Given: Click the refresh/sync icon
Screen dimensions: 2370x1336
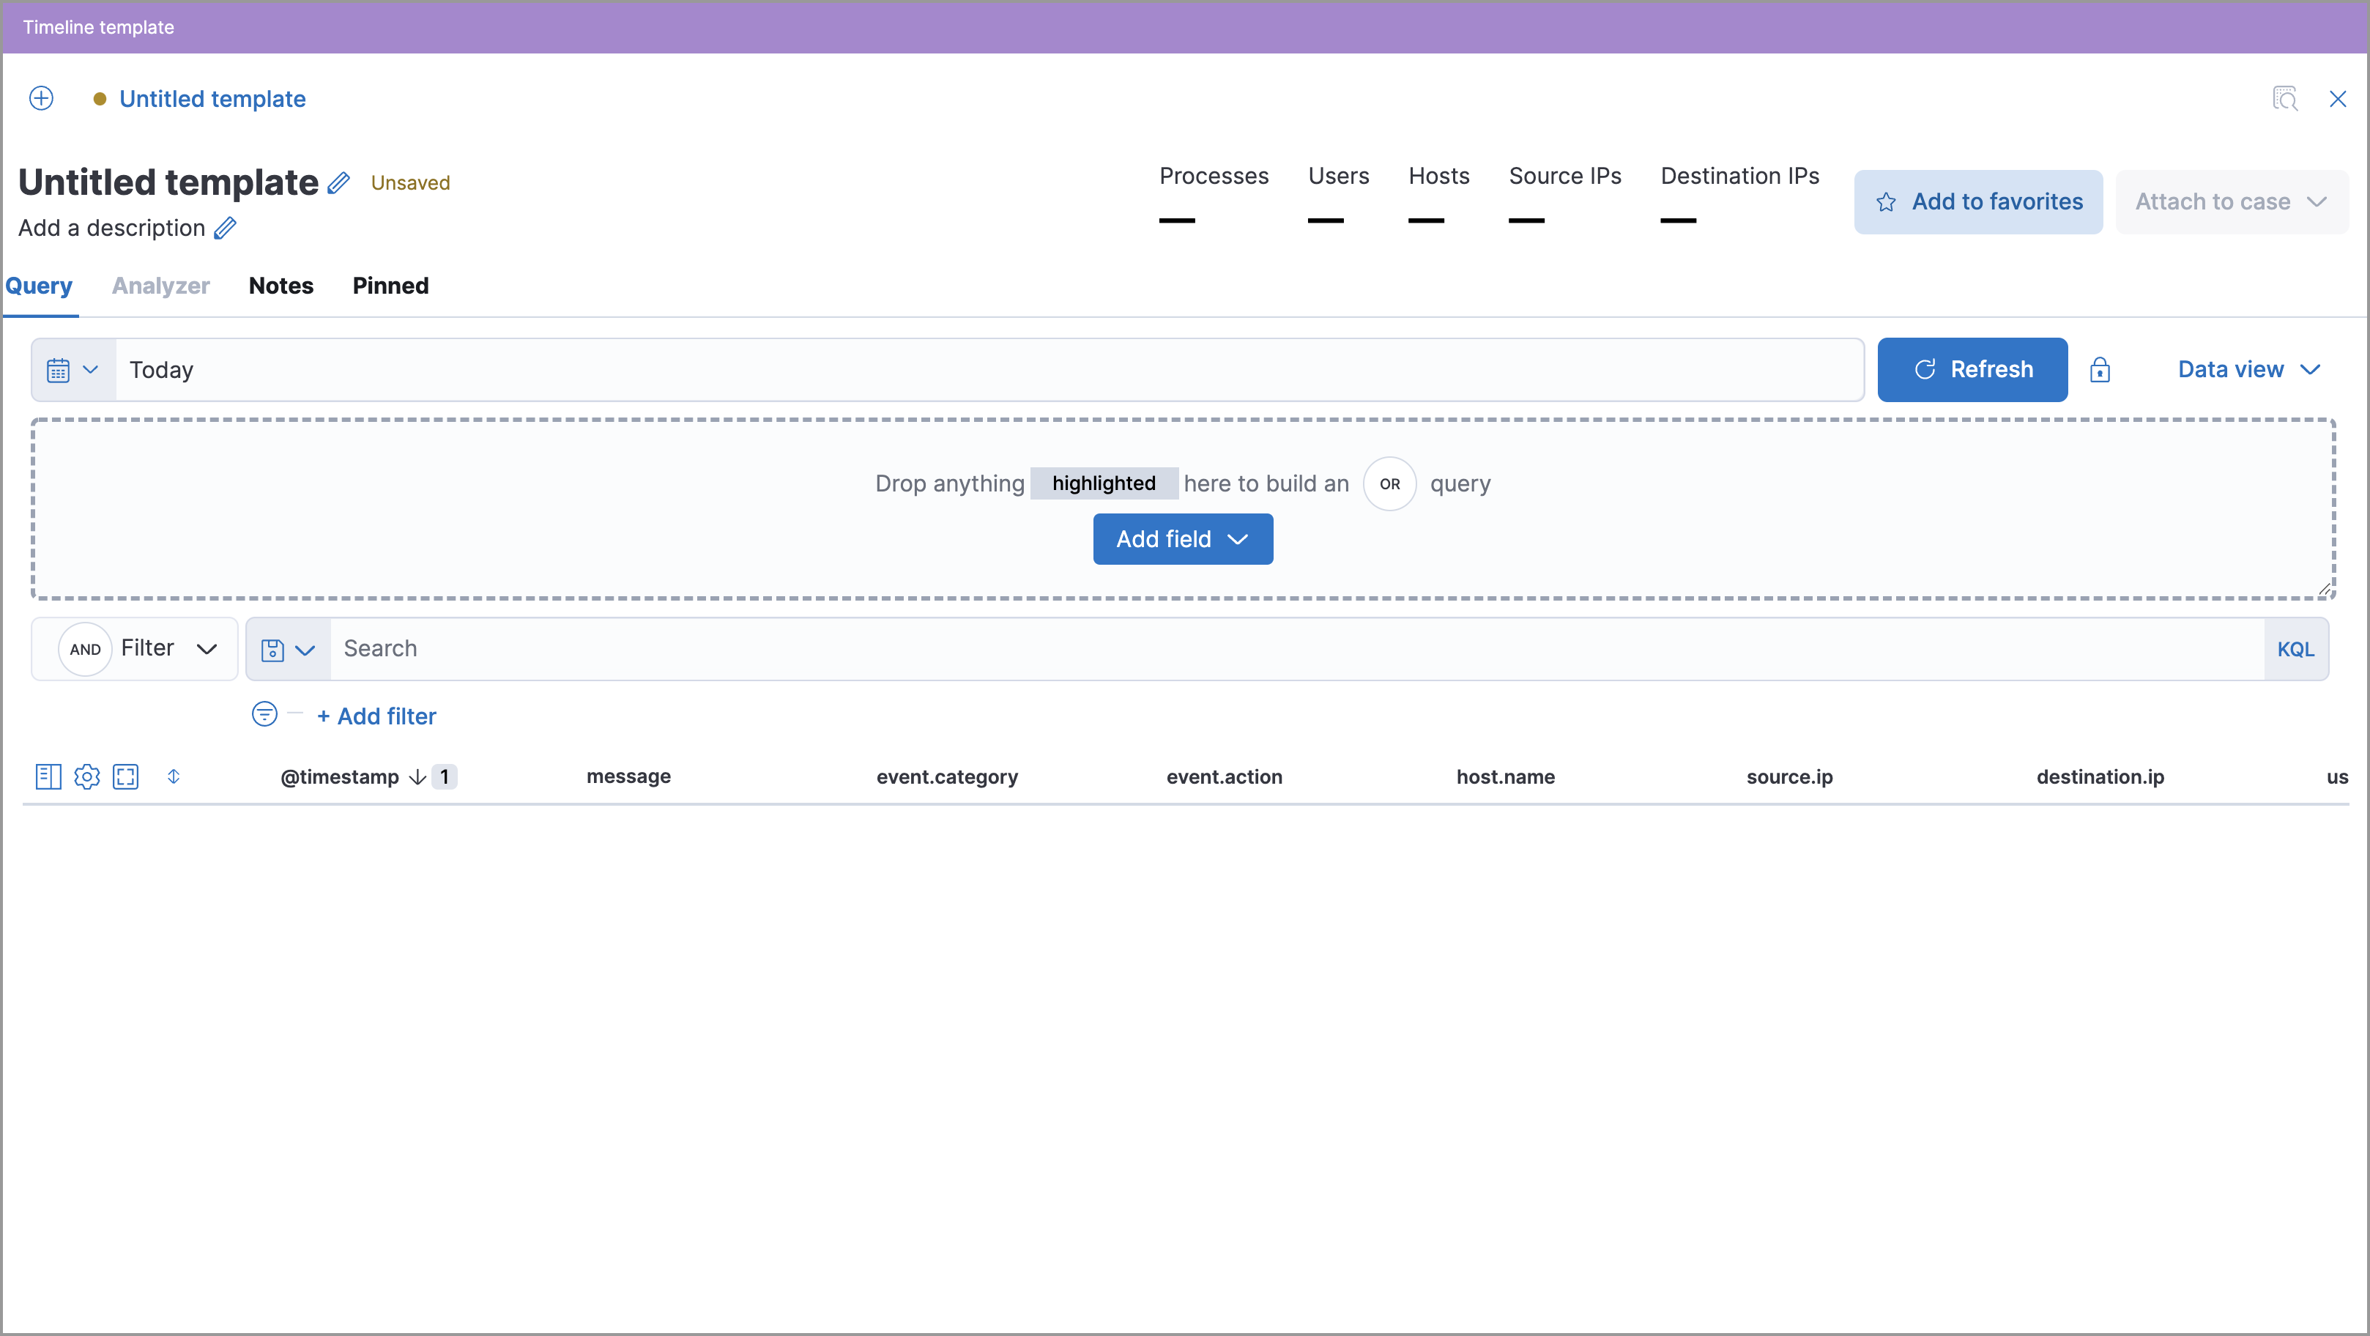Looking at the screenshot, I should [1925, 369].
